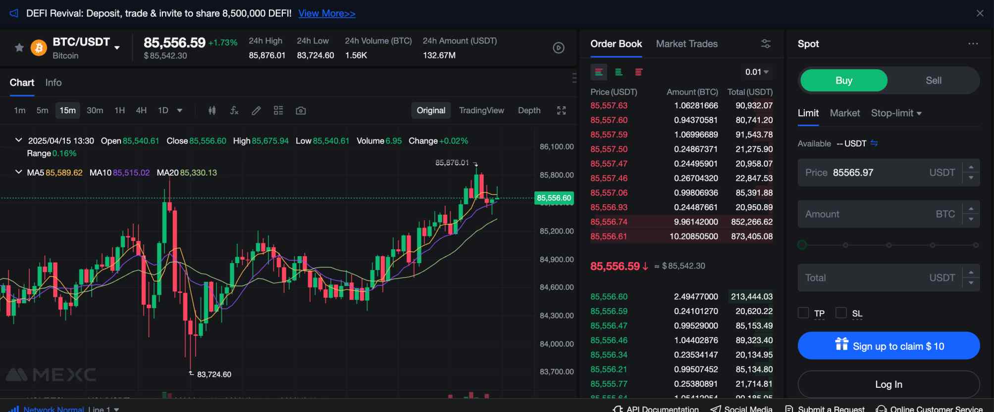Click the API Documentation icon
This screenshot has height=412, width=994.
618,409
